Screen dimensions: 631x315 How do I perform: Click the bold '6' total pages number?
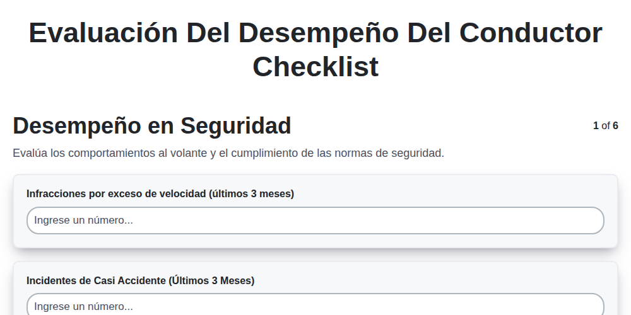tap(615, 126)
